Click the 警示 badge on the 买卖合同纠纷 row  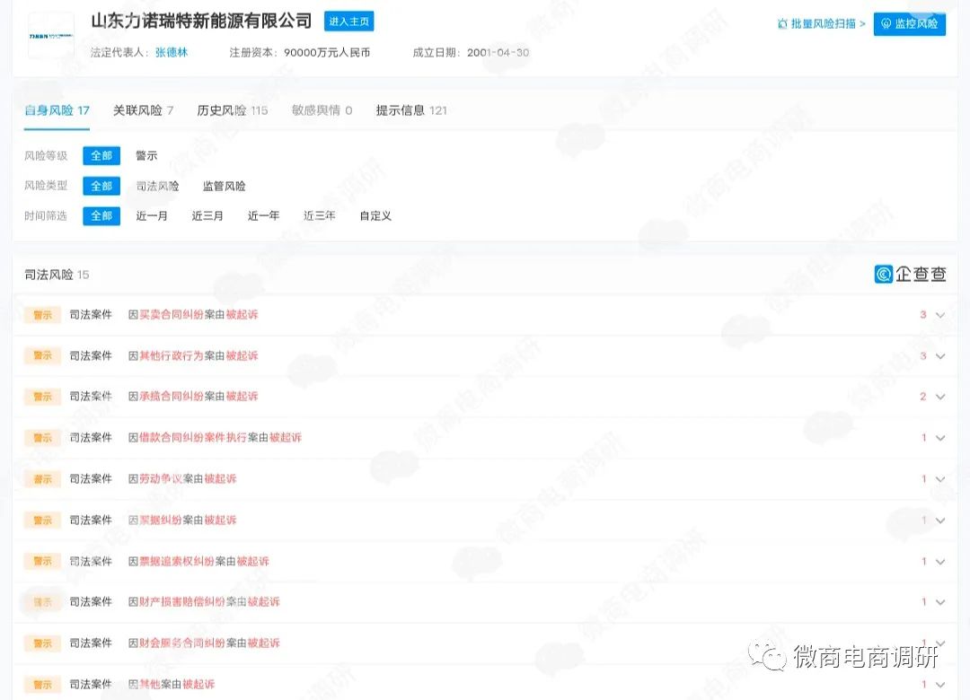[41, 314]
